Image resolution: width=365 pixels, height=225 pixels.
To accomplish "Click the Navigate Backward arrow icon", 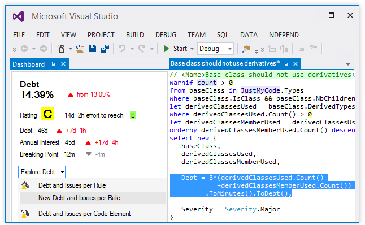I will pyautogui.click(x=24, y=49).
